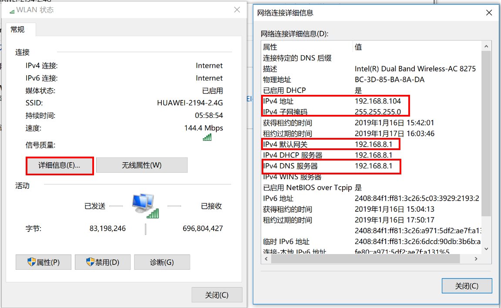Run diagnostics with 诊断(G) button
The width and height of the screenshot is (501, 308).
click(x=162, y=262)
